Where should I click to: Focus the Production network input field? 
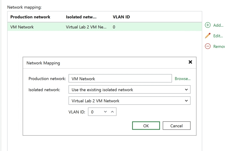coord(120,78)
